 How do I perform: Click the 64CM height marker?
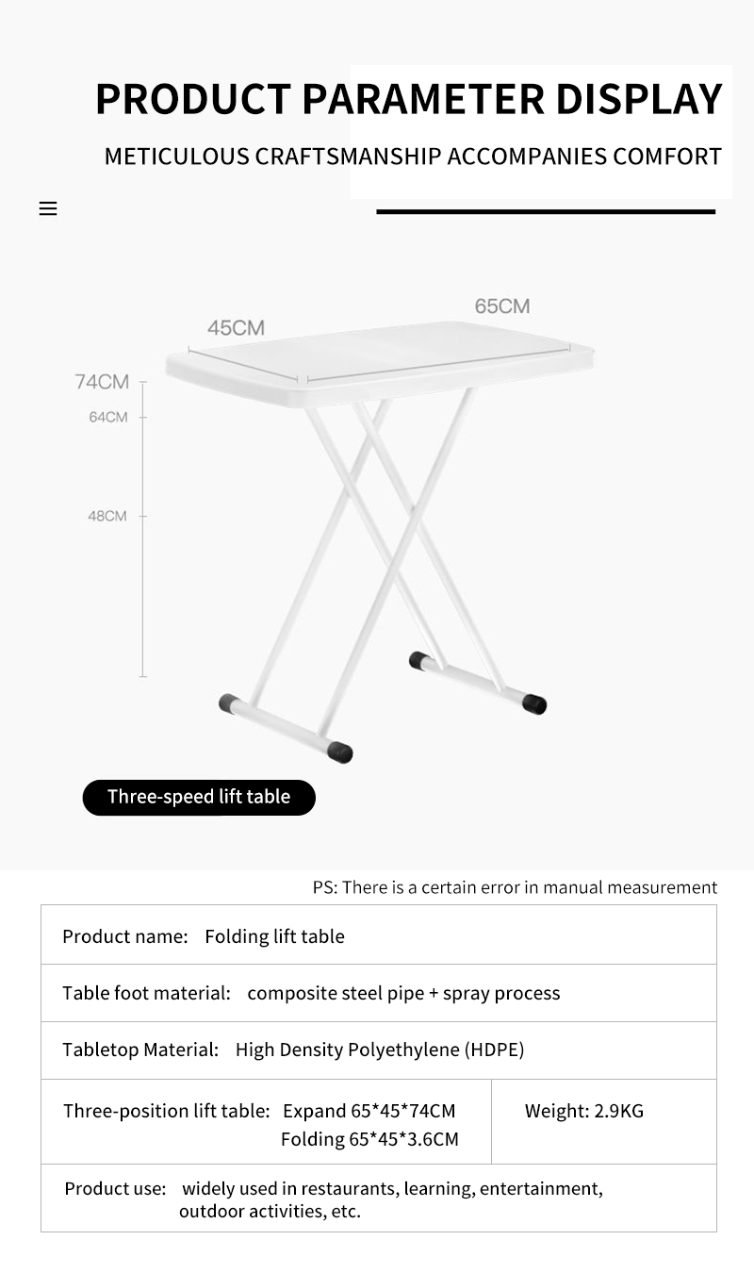pos(108,417)
